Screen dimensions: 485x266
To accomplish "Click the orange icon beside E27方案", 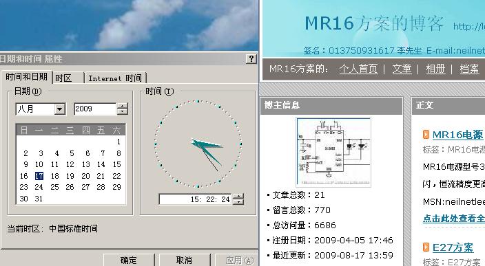I will pyautogui.click(x=426, y=247).
